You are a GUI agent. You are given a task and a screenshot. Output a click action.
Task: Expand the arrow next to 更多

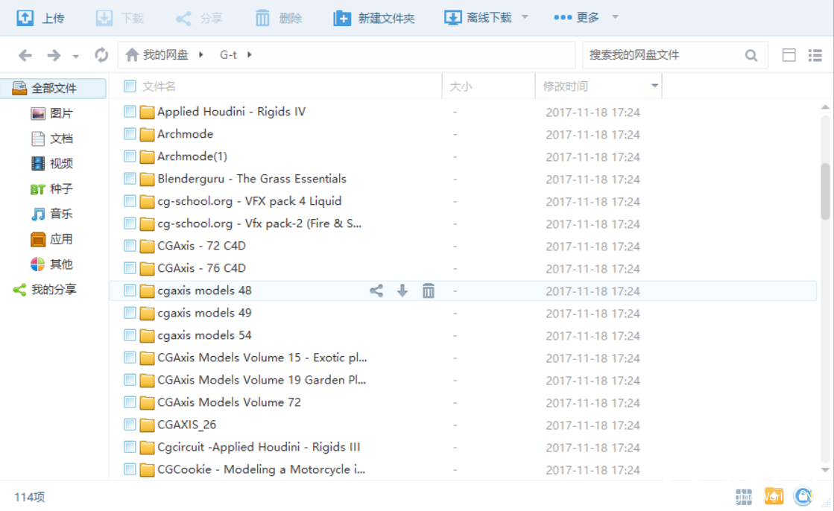616,17
